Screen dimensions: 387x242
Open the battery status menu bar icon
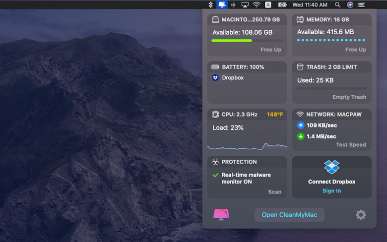[282, 4]
